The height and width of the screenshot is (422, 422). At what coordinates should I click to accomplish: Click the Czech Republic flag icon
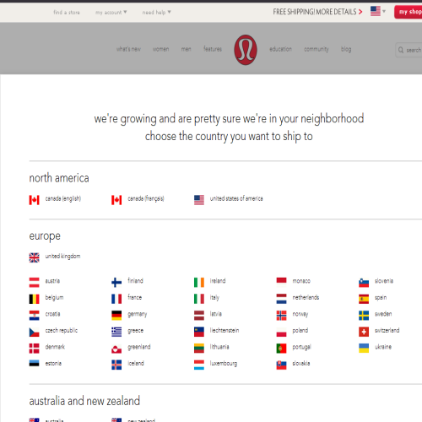(35, 332)
